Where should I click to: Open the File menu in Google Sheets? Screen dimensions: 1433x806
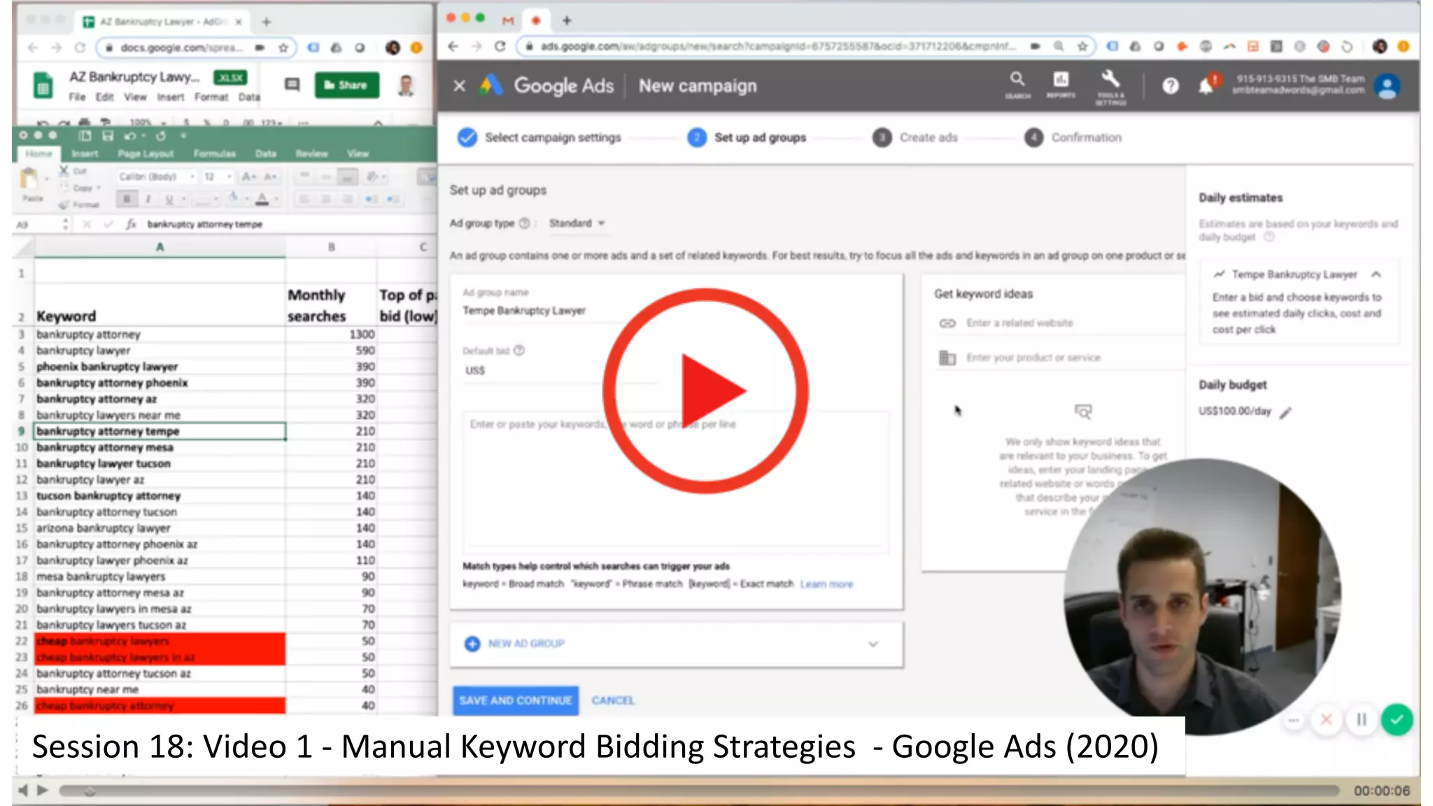click(77, 97)
